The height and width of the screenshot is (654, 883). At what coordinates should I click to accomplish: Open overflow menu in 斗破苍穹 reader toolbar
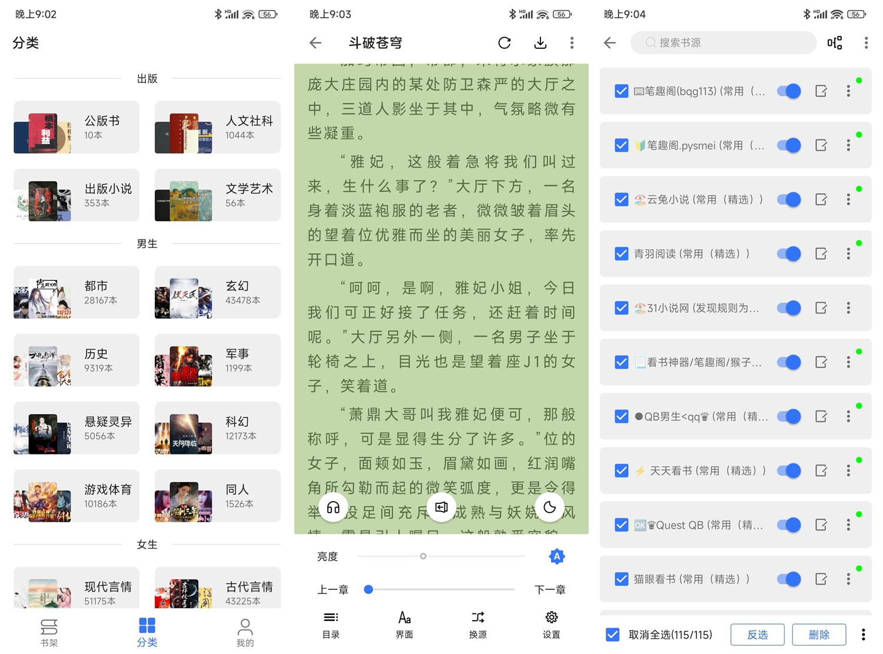[x=571, y=42]
